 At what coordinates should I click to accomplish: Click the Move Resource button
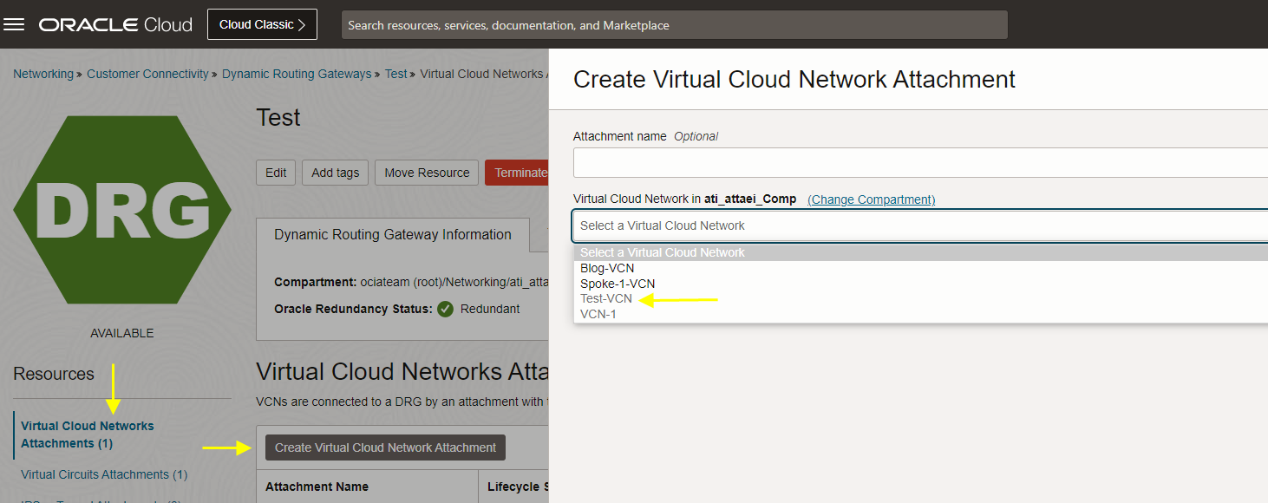click(427, 173)
